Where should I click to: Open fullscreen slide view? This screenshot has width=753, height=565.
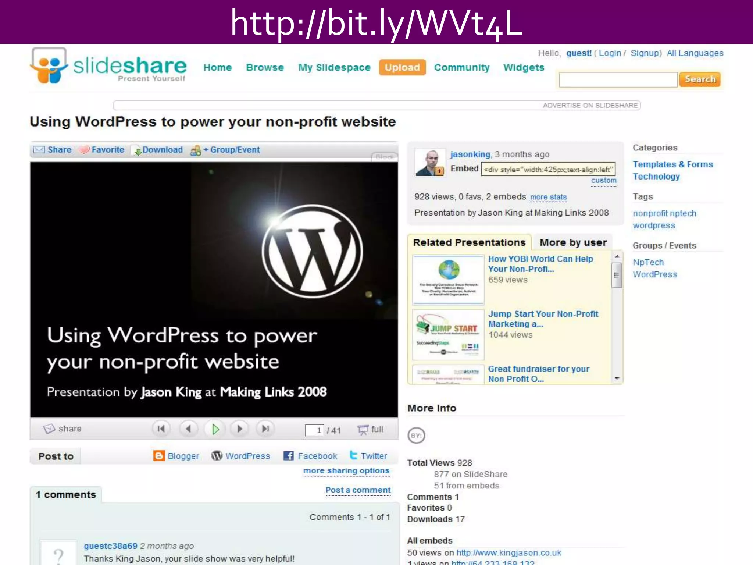click(371, 429)
